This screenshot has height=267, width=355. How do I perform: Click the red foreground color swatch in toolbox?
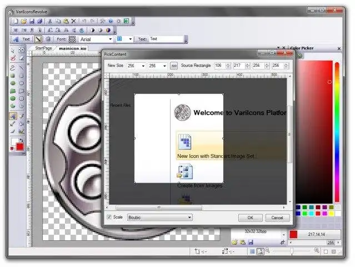click(20, 147)
